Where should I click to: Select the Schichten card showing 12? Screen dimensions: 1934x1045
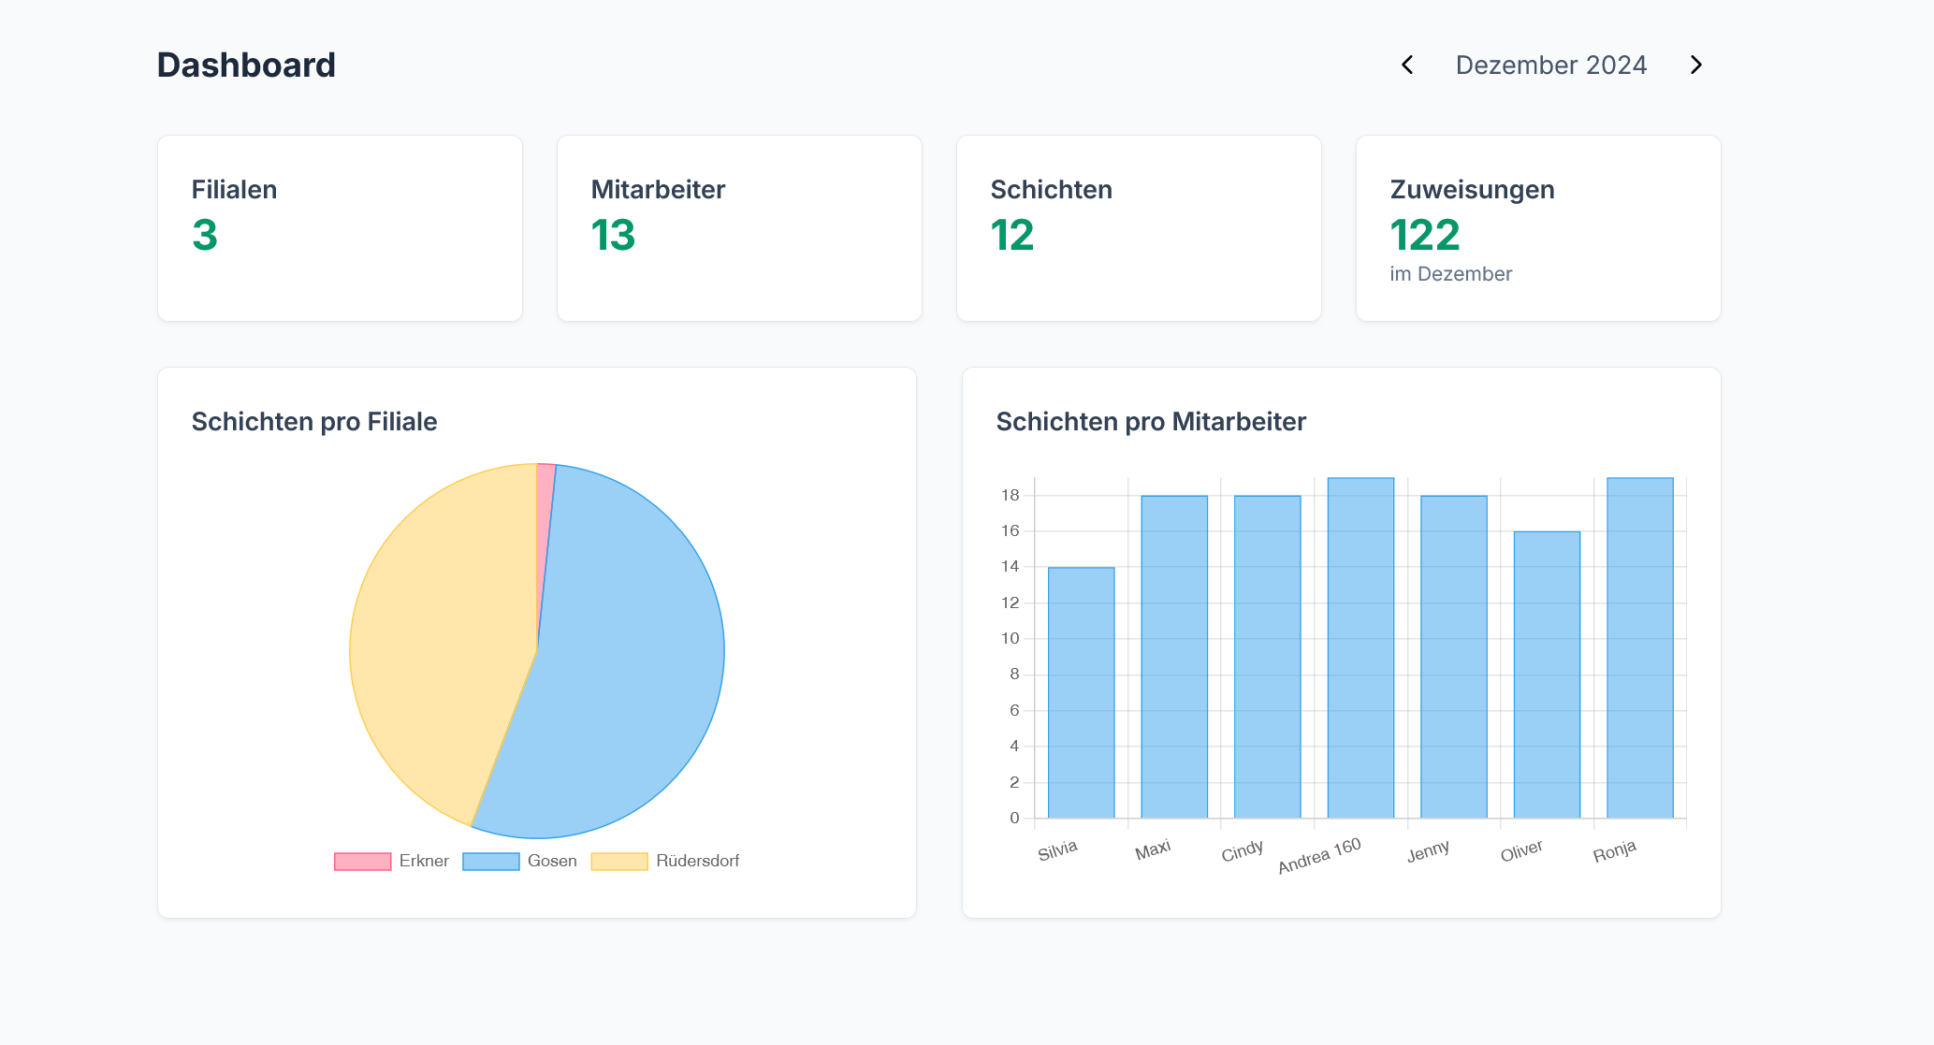tap(1139, 228)
